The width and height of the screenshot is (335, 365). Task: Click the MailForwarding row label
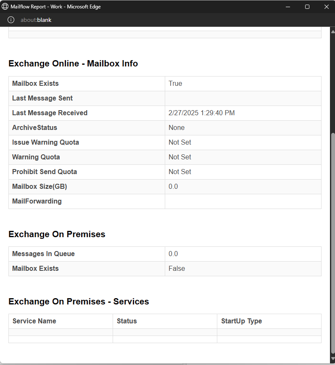point(37,201)
